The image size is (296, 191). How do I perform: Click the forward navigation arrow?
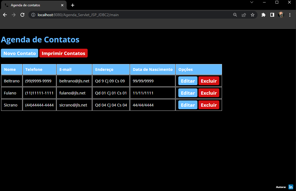click(13, 15)
